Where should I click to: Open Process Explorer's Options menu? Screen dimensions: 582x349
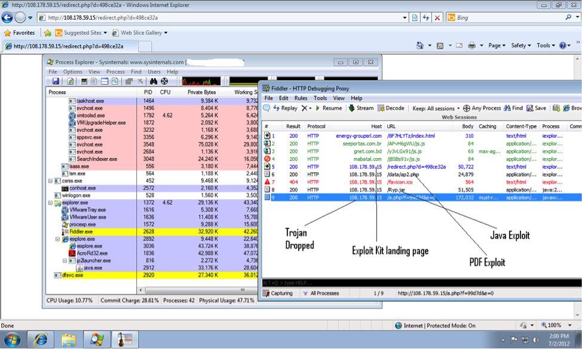(73, 72)
